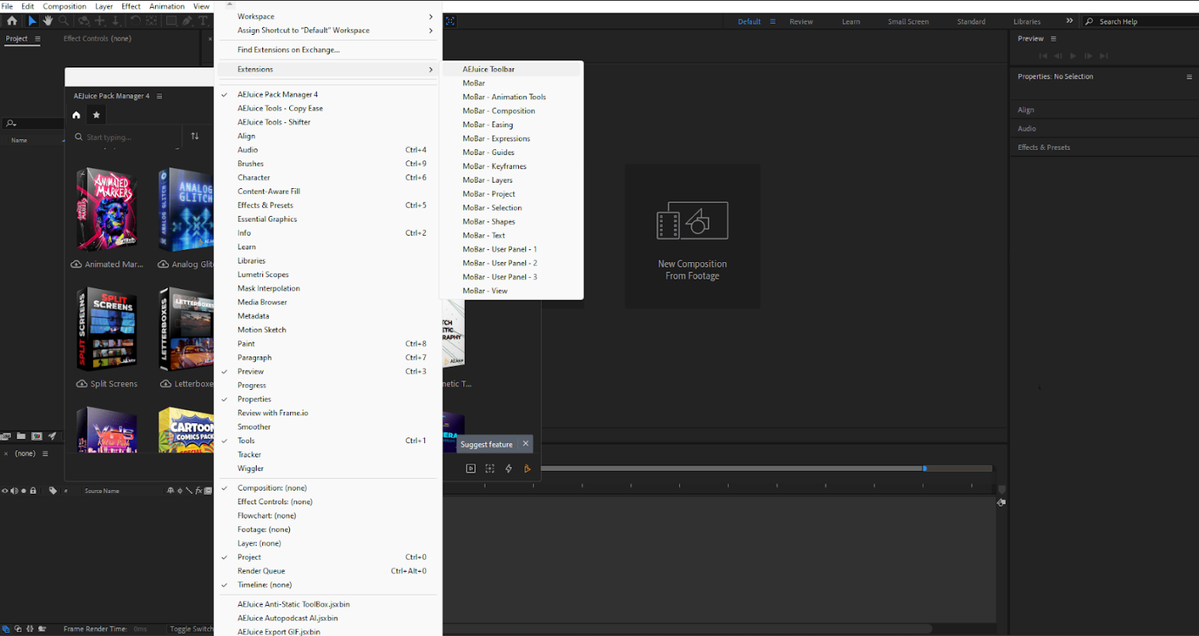Choose AEJuice Toolbar from the Extensions submenu
Viewport: 1199px width, 636px height.
(x=511, y=69)
